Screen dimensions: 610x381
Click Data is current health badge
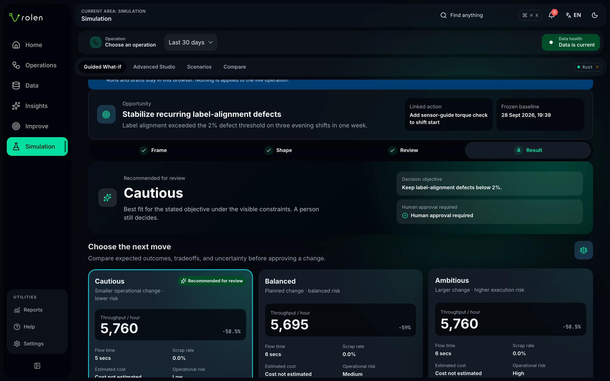[571, 42]
